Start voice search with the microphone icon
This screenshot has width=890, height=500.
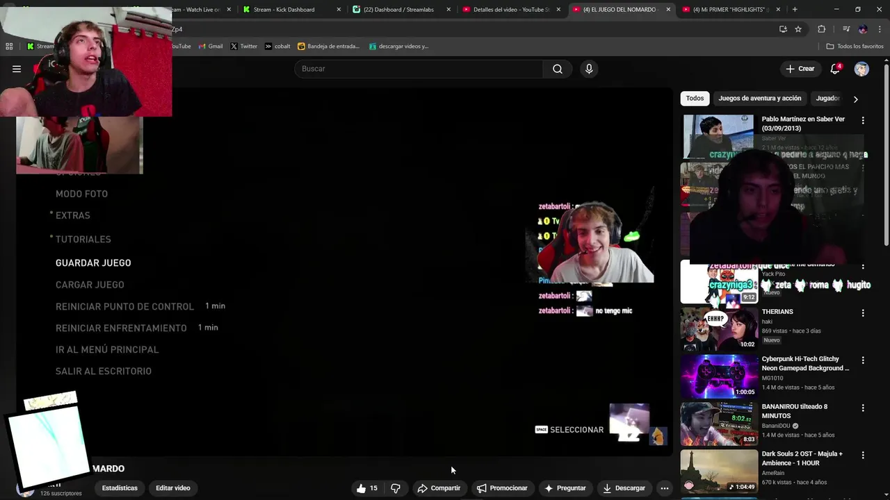589,69
